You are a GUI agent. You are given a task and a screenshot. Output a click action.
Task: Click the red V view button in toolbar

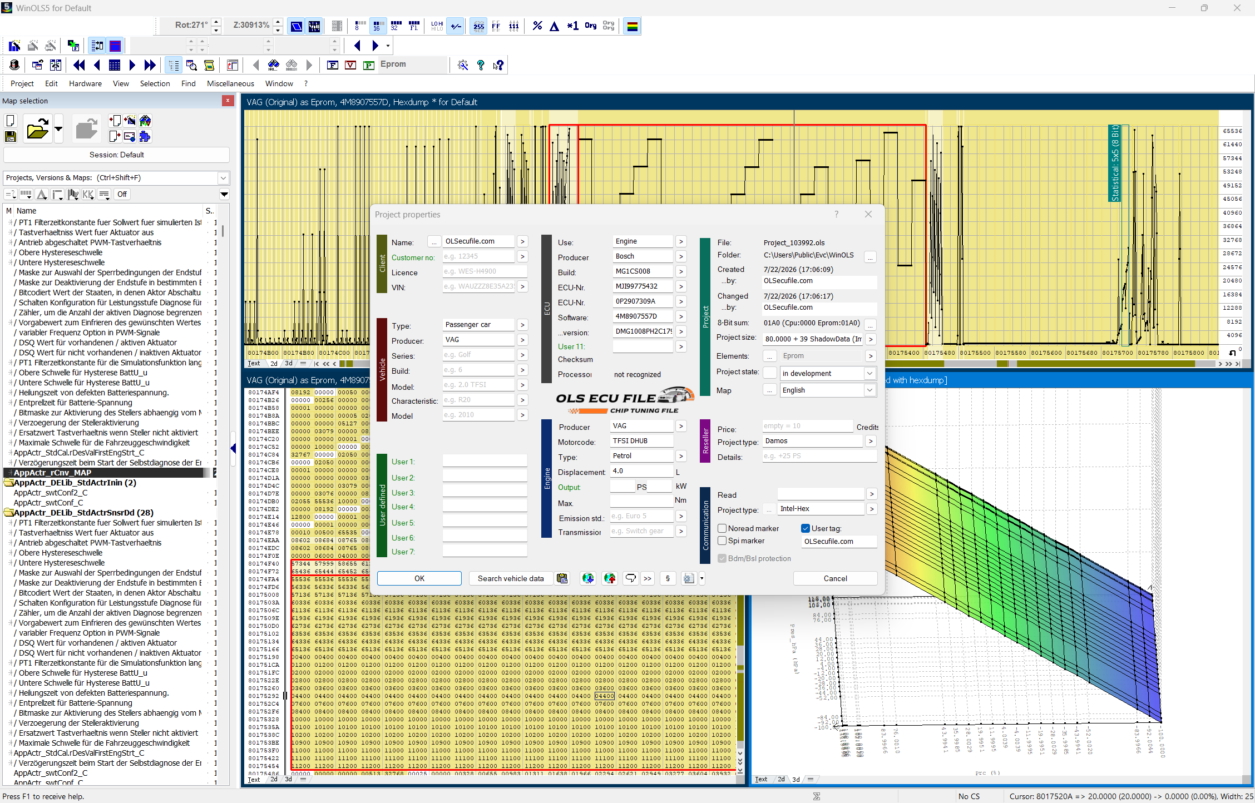pos(350,65)
